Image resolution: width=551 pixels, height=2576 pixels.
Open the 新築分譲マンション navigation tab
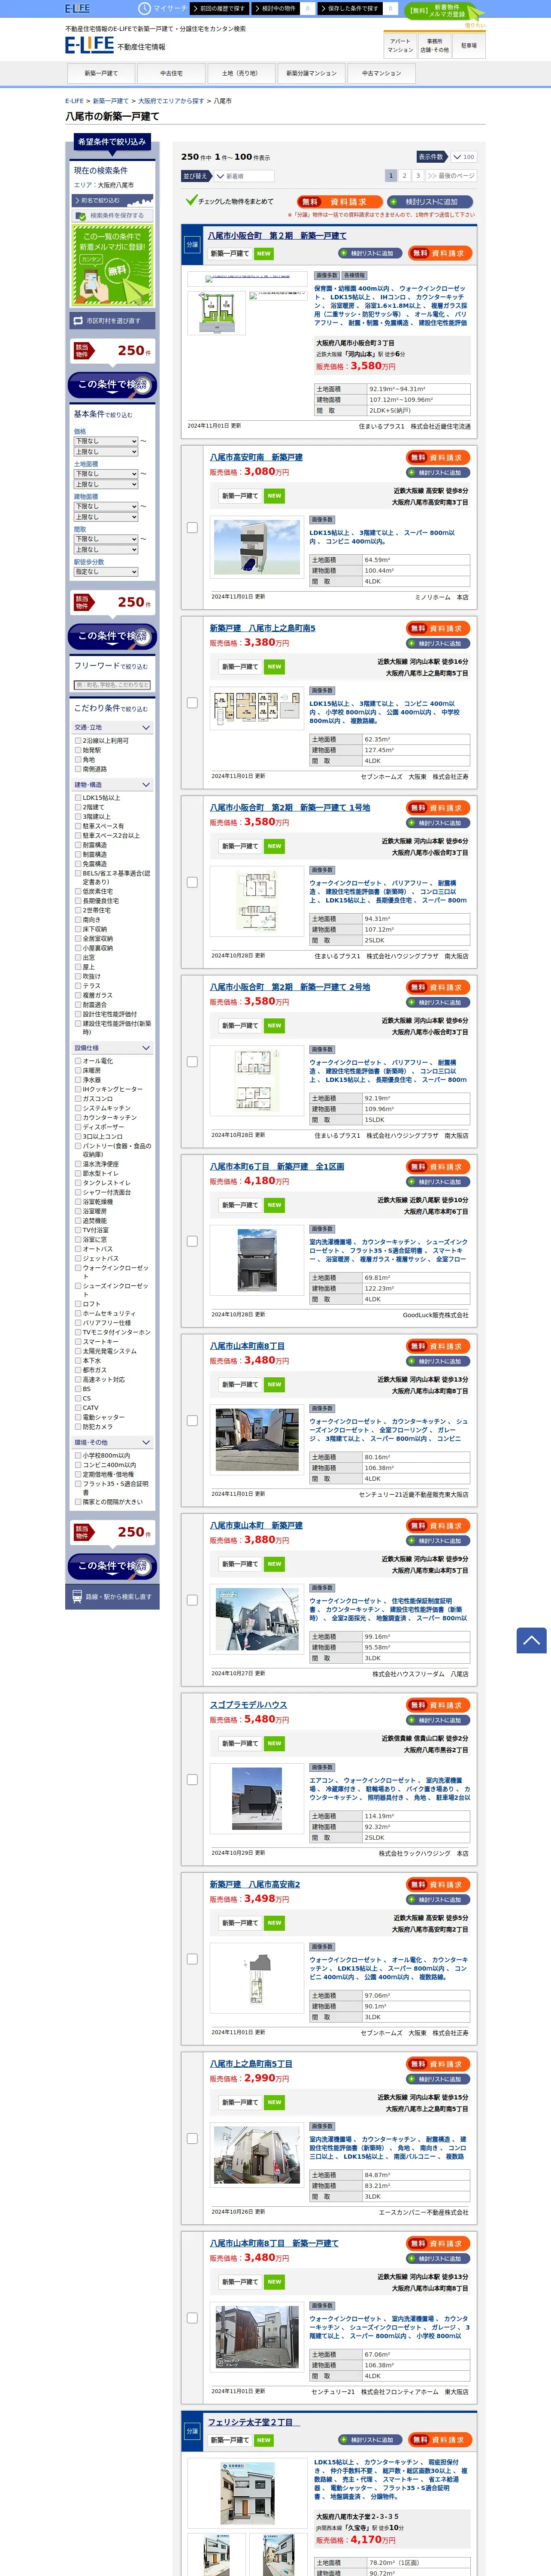click(x=311, y=73)
